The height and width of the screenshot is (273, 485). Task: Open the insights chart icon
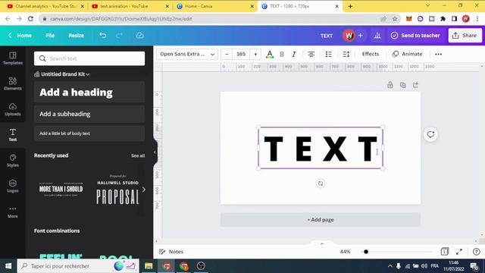tap(377, 36)
